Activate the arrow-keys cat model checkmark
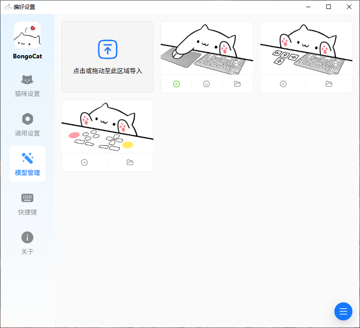360x328 pixels. (283, 84)
